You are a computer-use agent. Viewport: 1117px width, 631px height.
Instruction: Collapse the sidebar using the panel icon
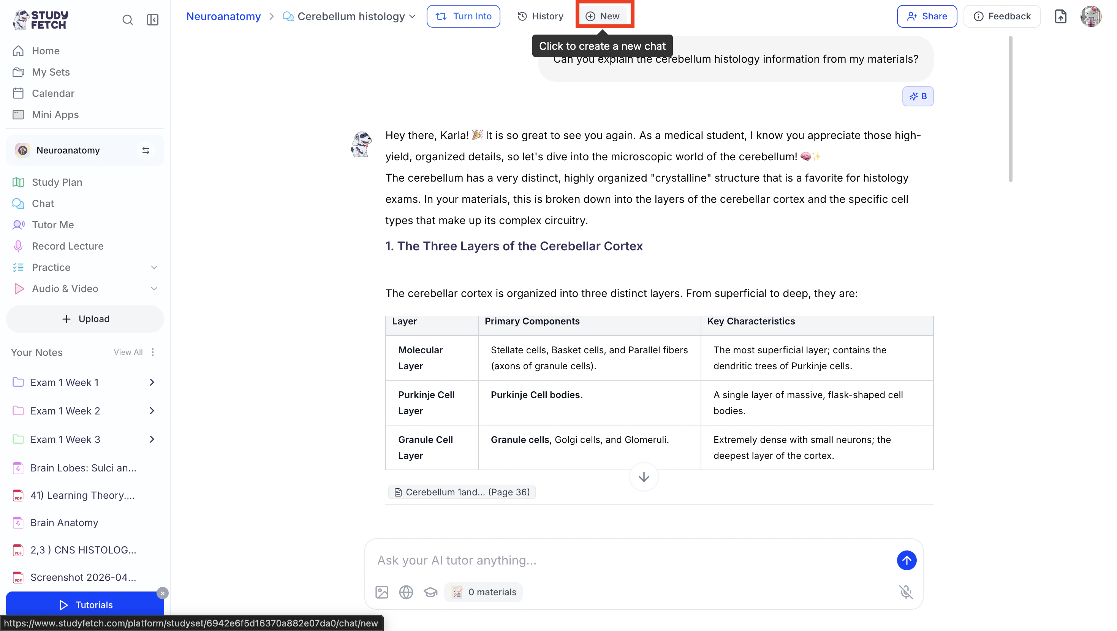coord(153,19)
